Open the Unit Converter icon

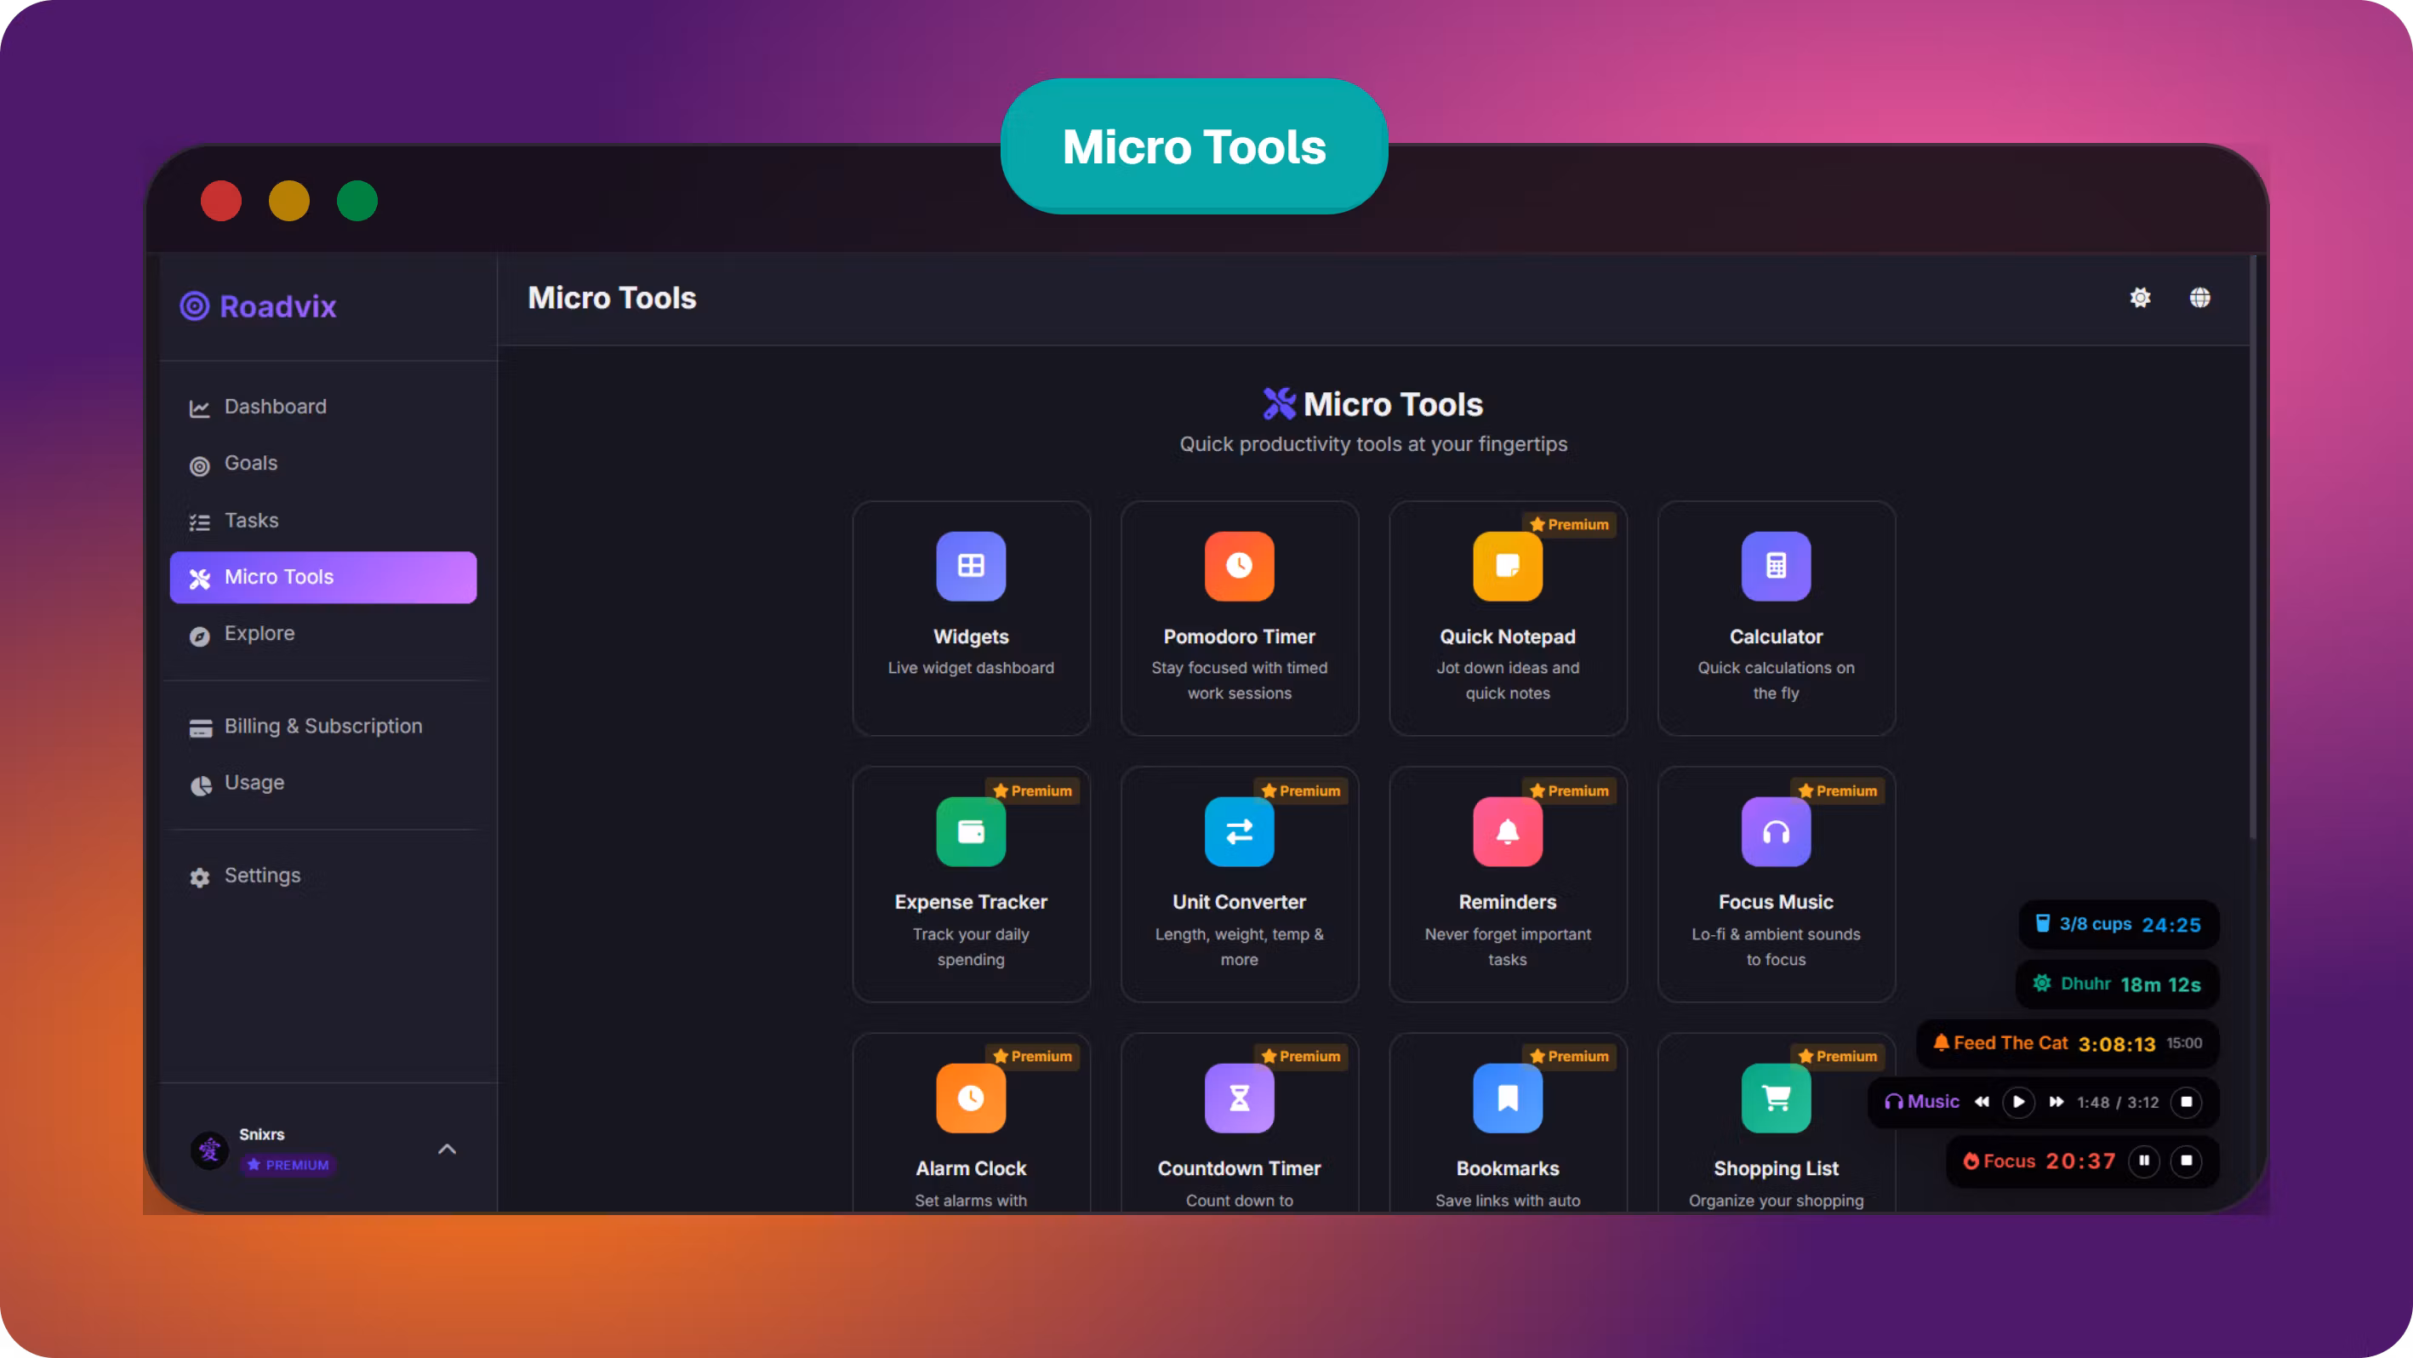1240,831
